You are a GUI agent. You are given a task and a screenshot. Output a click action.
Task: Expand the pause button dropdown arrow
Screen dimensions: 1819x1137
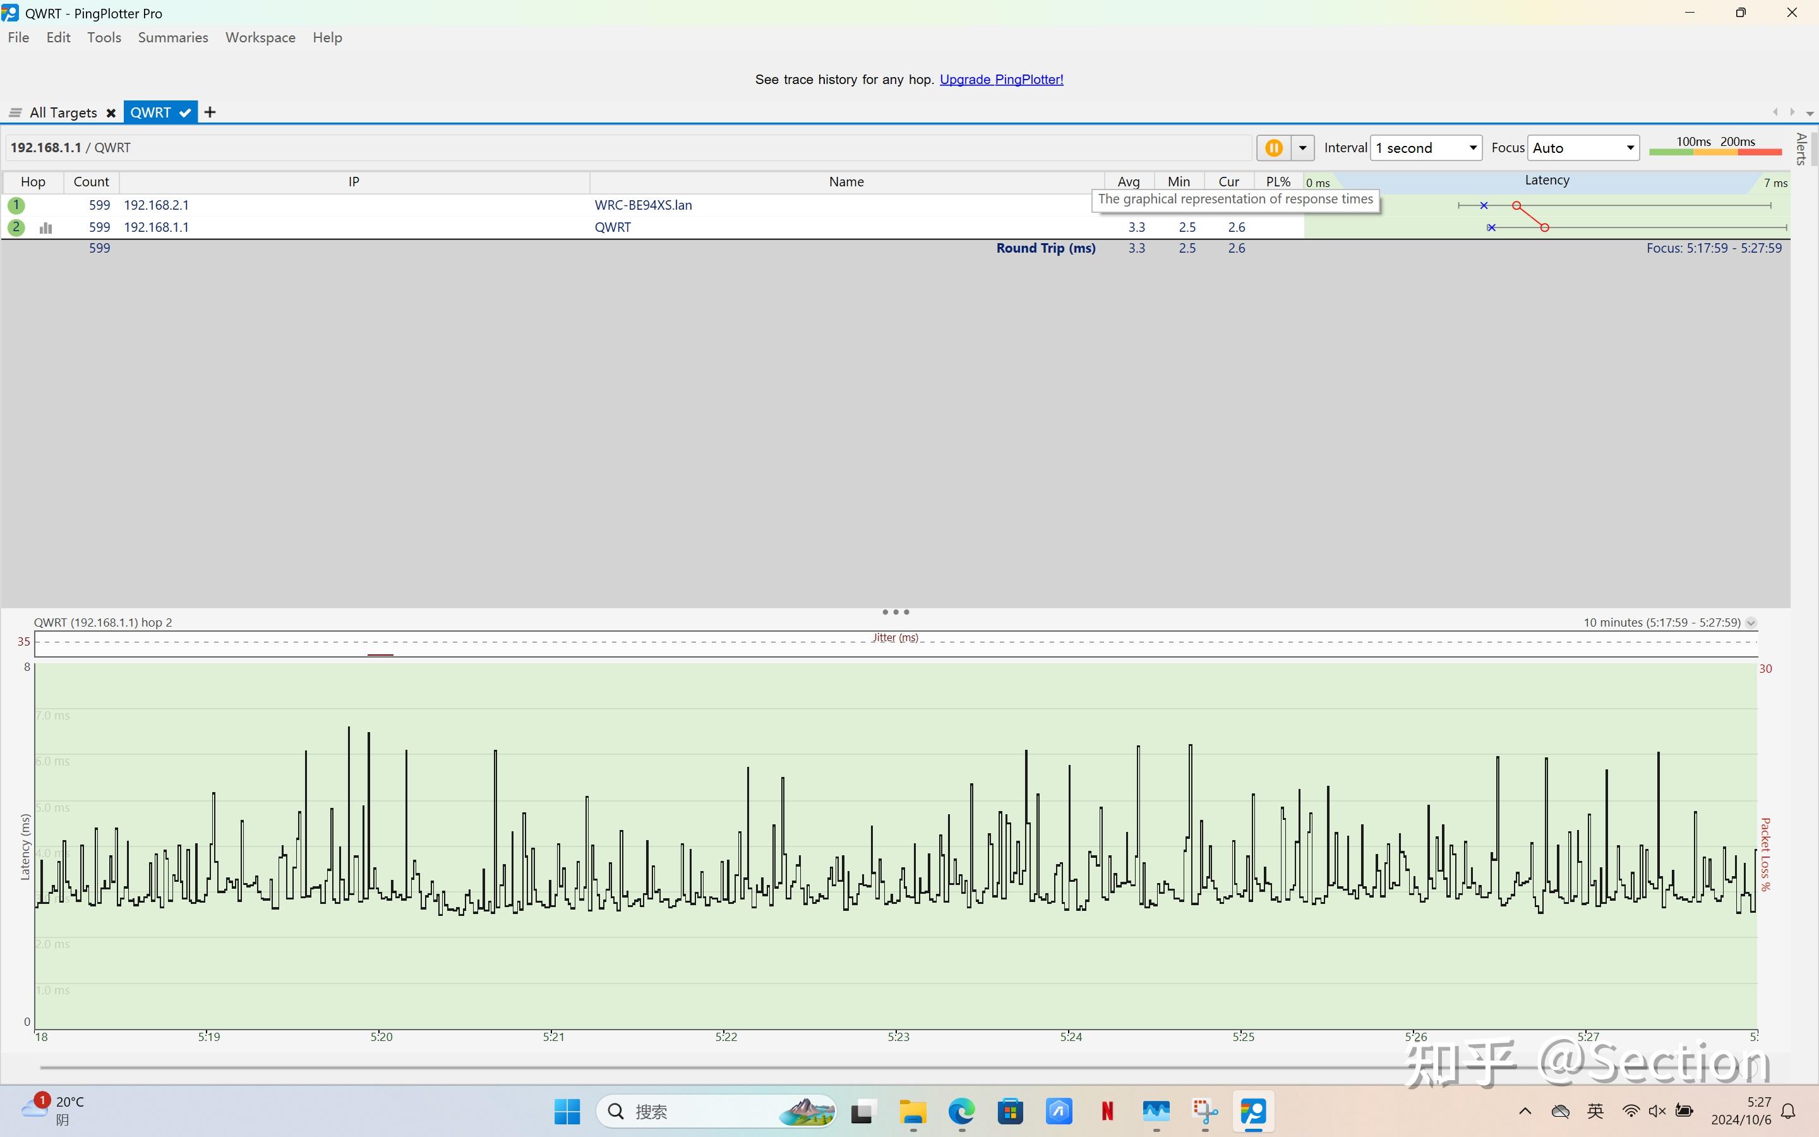click(1302, 148)
